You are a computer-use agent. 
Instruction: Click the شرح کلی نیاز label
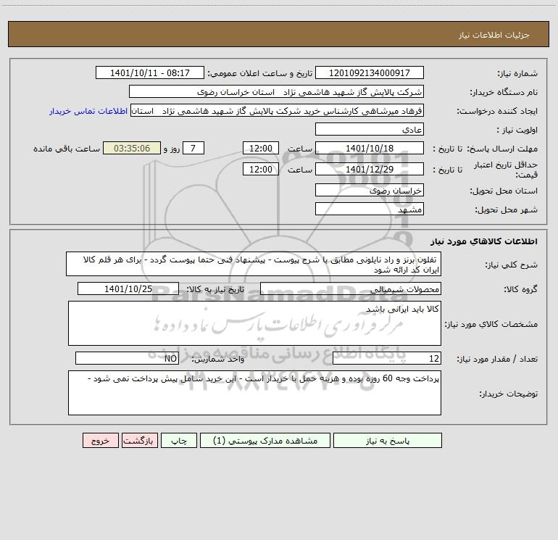(x=512, y=265)
